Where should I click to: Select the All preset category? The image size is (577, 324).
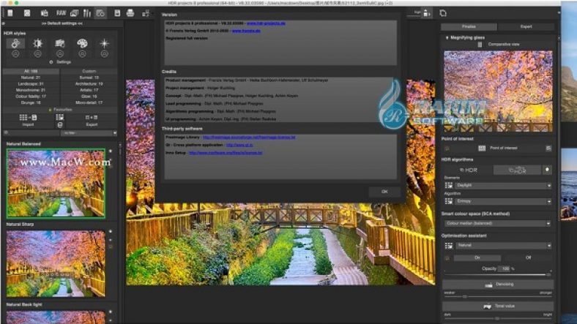tap(31, 71)
